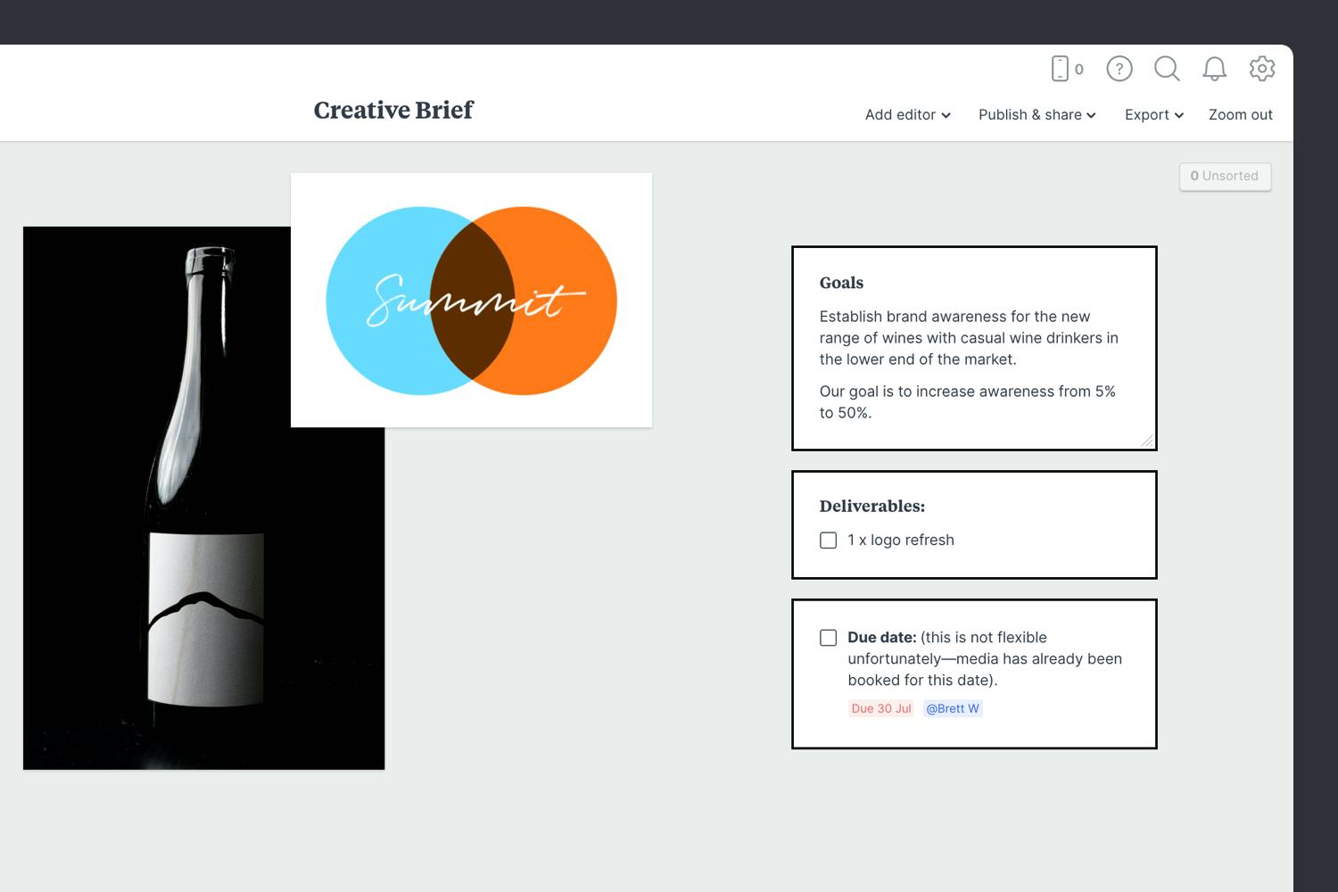Screen dimensions: 1338x892
Task: Open the Publish & share dropdown
Action: coord(1037,114)
